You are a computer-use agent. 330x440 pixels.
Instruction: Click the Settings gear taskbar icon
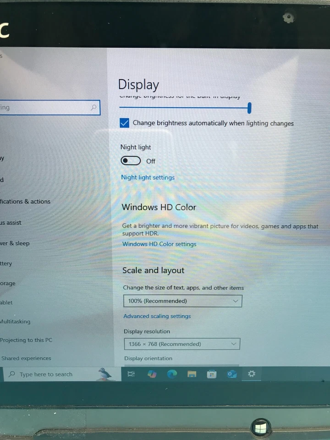pyautogui.click(x=252, y=374)
